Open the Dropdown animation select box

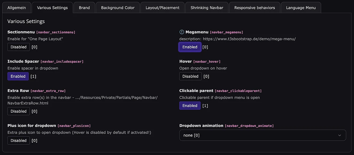pos(262,135)
